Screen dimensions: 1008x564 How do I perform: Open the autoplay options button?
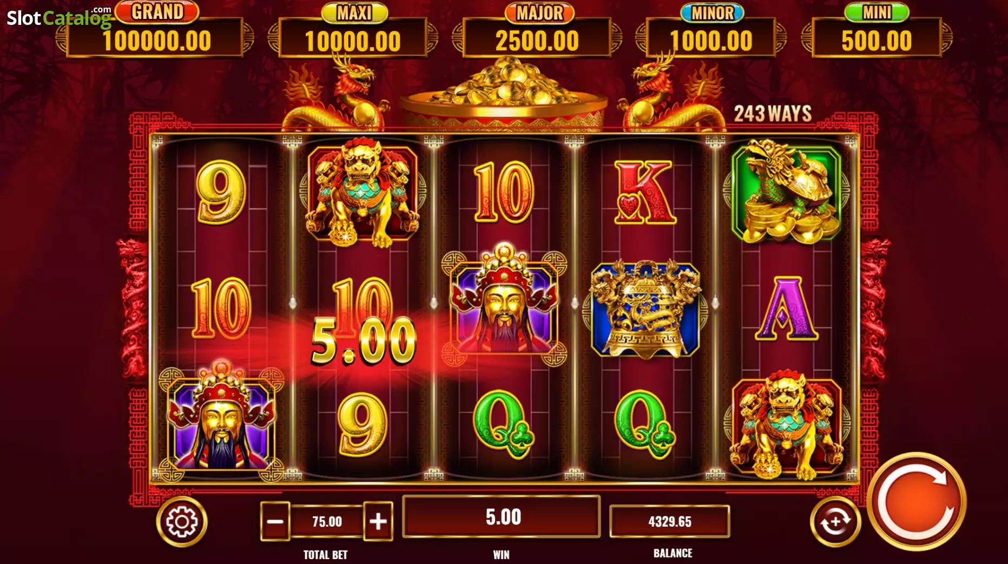(835, 522)
